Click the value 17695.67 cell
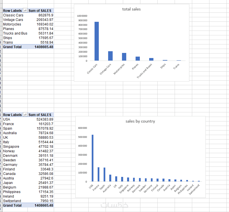This screenshot has width=229, height=212. click(x=41, y=38)
